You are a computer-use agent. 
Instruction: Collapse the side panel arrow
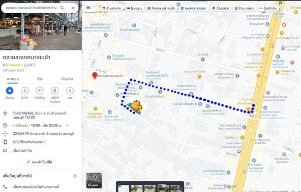coord(84,97)
